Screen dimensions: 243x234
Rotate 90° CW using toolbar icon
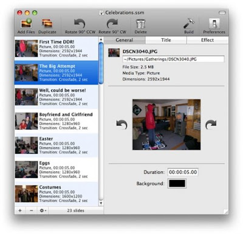coord(112,24)
